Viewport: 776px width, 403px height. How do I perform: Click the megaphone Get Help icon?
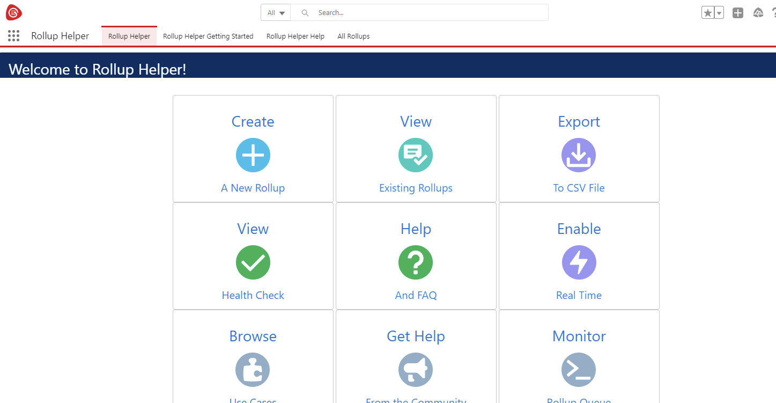pos(416,370)
